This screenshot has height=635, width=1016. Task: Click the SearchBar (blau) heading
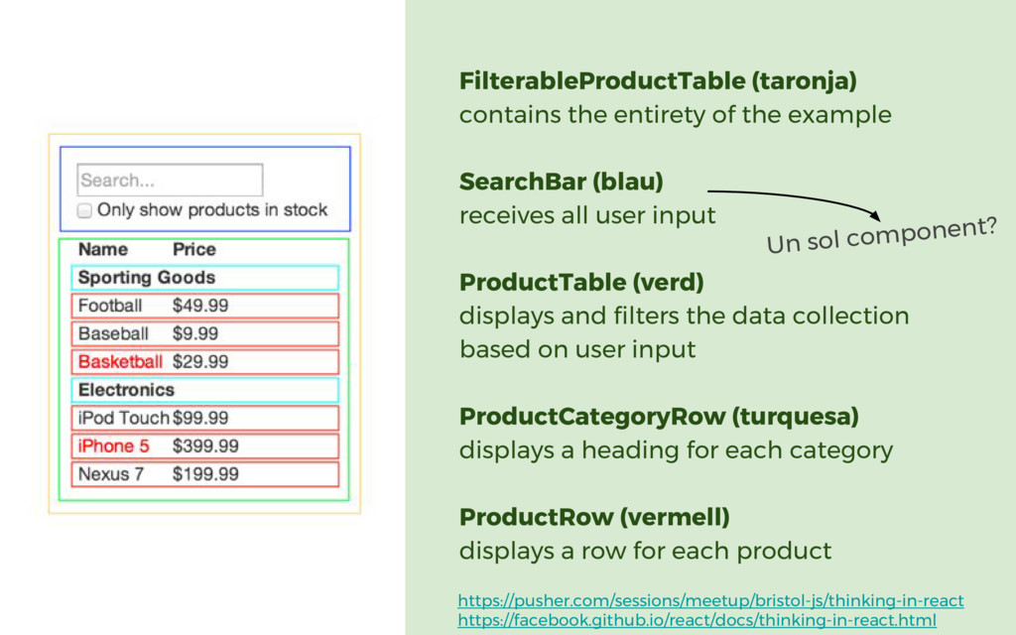[562, 182]
